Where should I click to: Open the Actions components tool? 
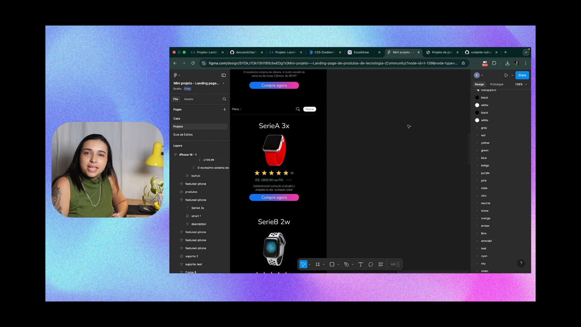pos(381,264)
